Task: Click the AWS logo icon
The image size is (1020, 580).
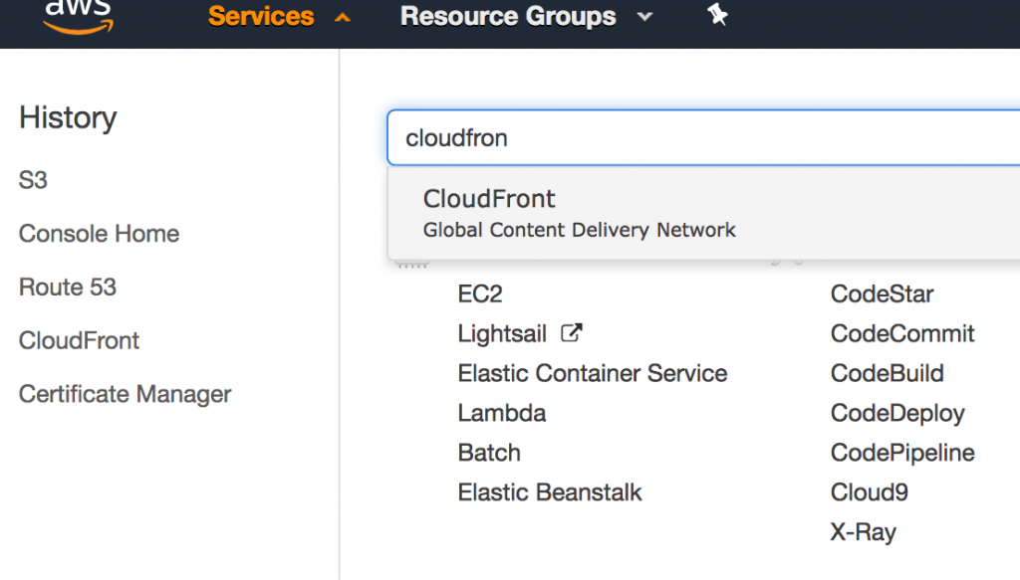Action: (78, 16)
